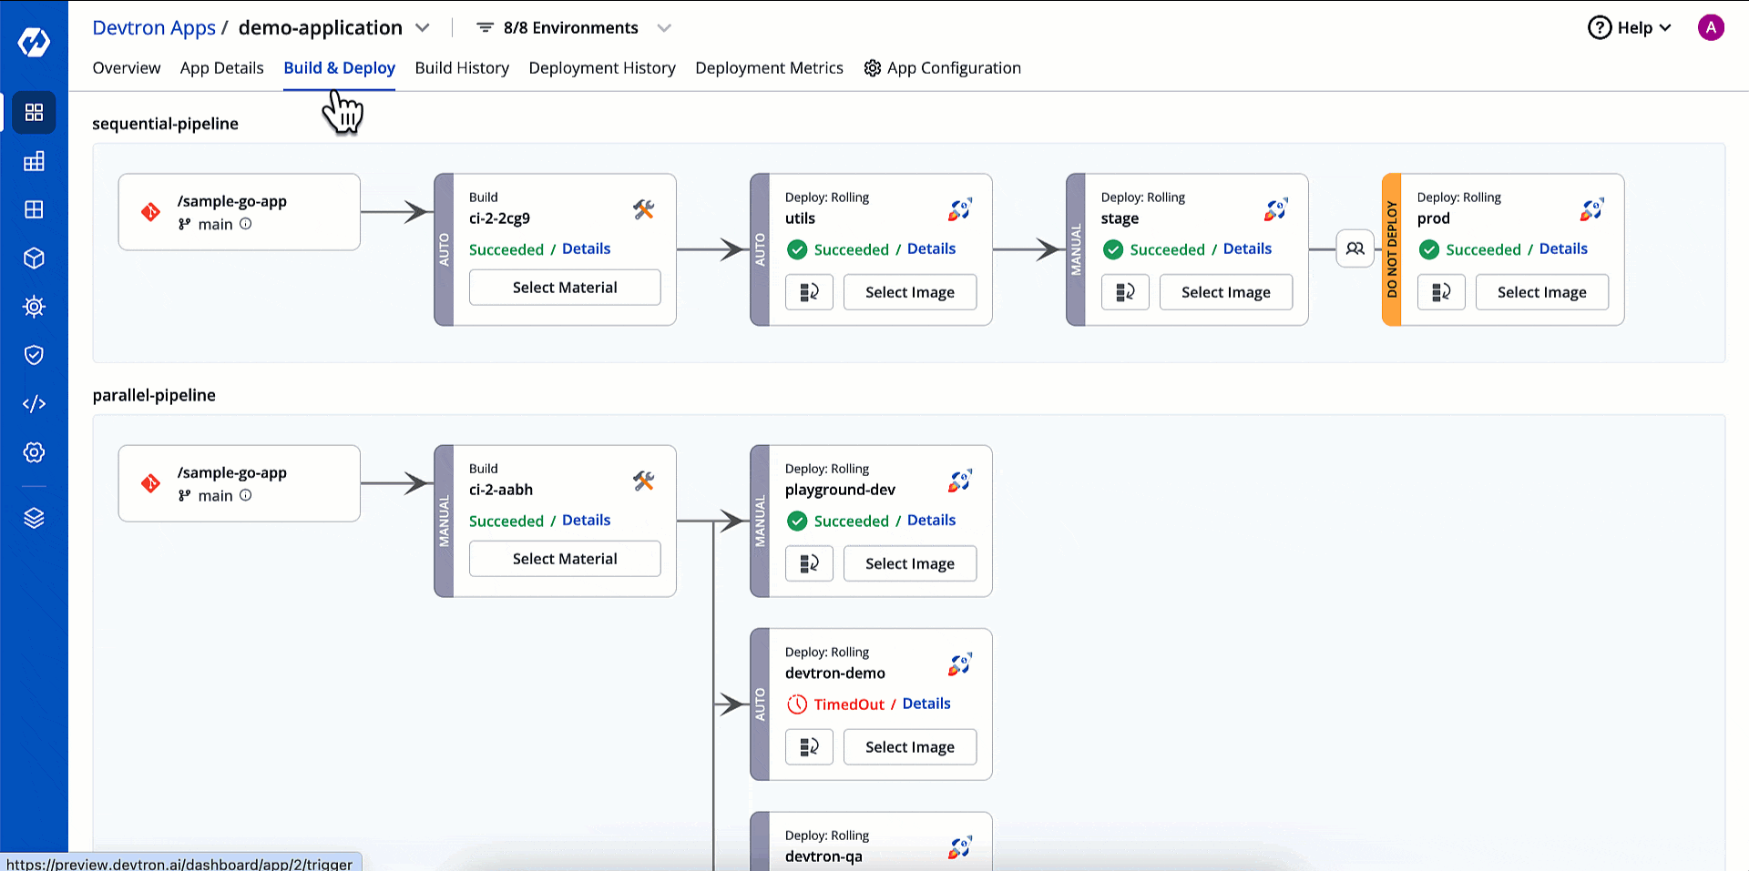Switch to the Deployment History tab
The height and width of the screenshot is (871, 1749).
(x=602, y=67)
